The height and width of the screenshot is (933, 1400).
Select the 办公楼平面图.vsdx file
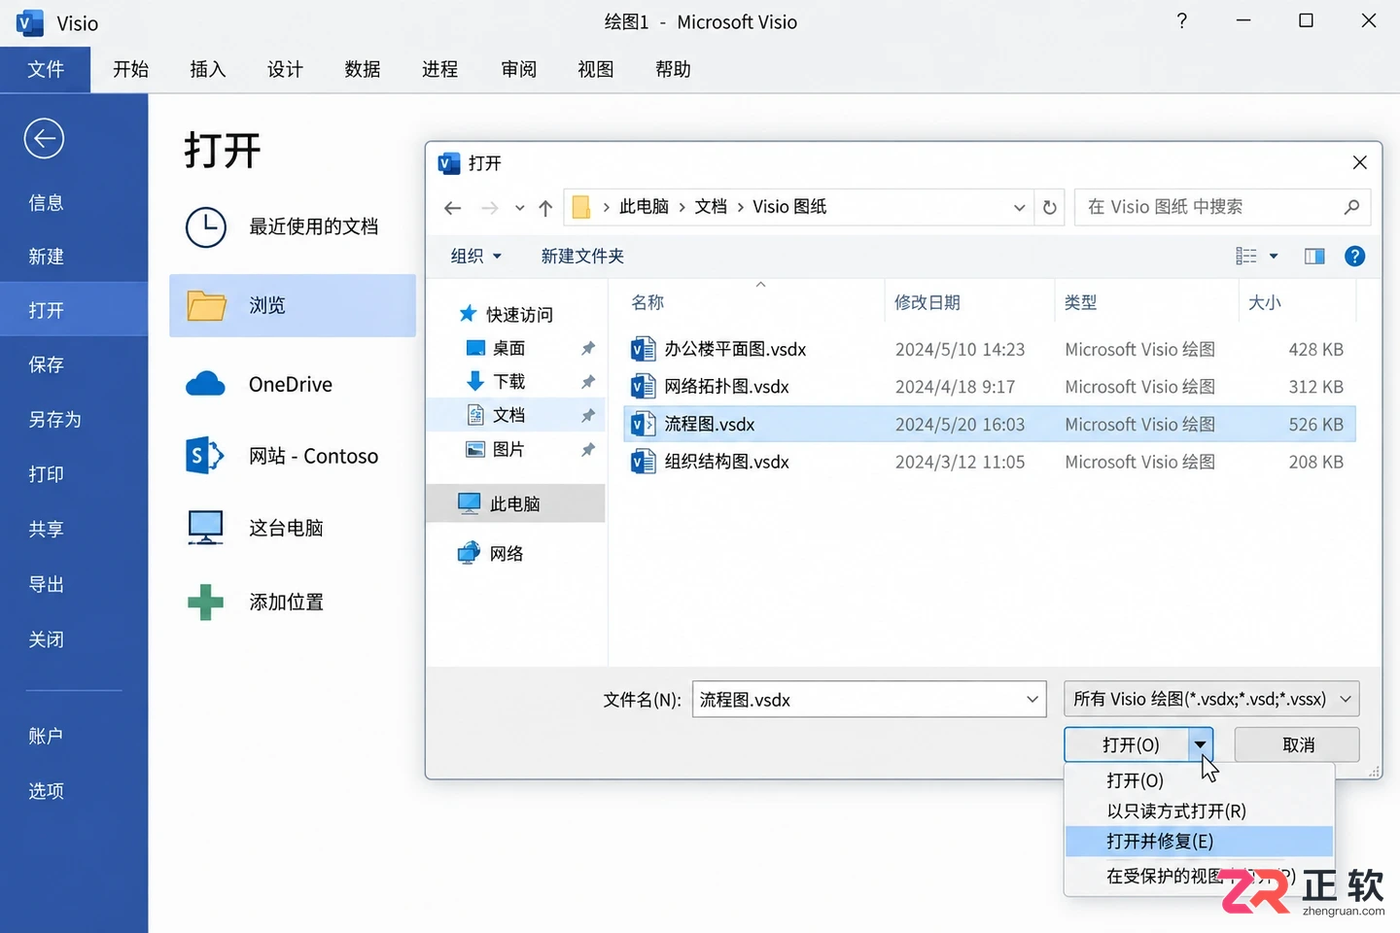pos(989,349)
